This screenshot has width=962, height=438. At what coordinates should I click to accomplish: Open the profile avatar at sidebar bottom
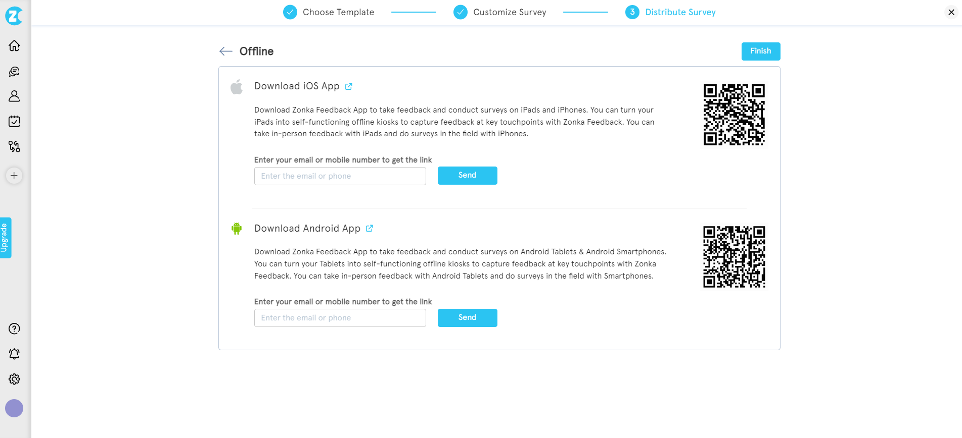click(x=14, y=408)
